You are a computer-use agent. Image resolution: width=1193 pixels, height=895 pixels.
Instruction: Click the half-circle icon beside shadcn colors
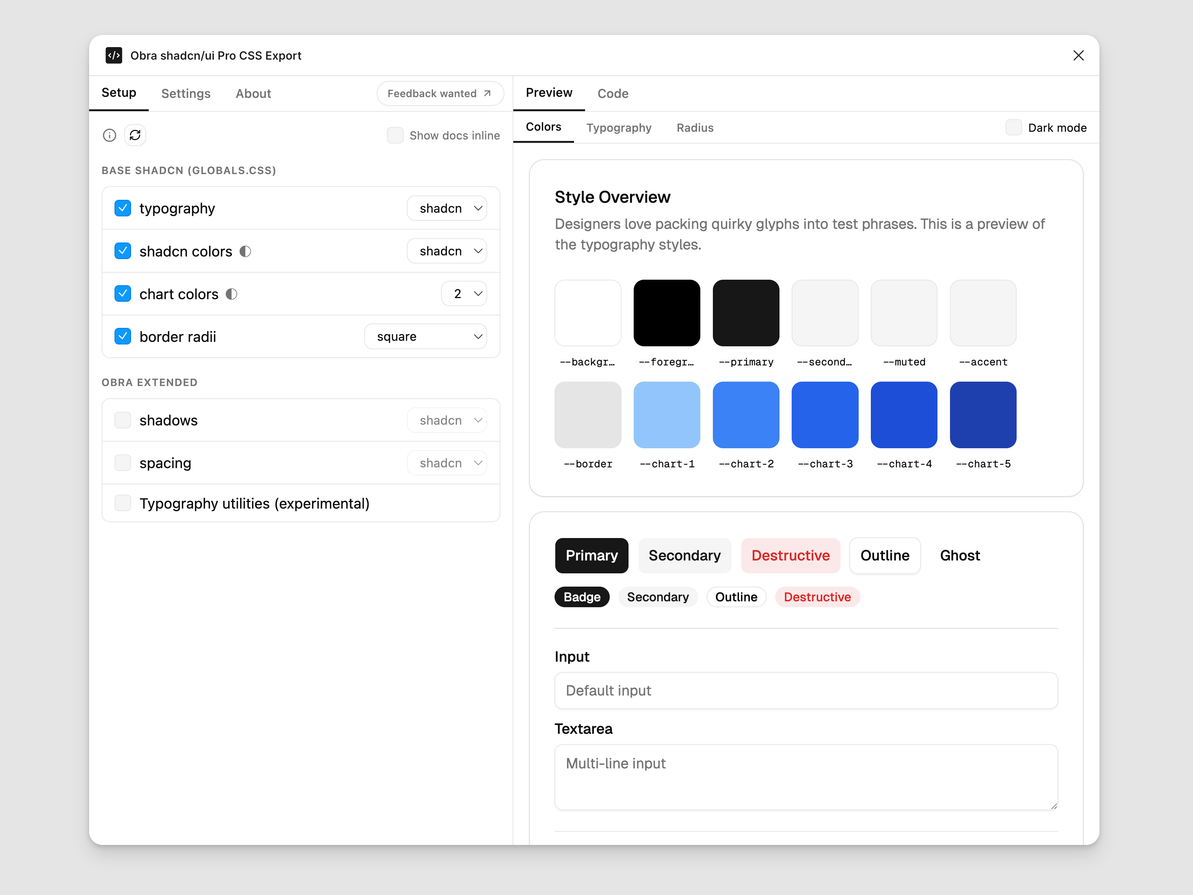click(245, 251)
